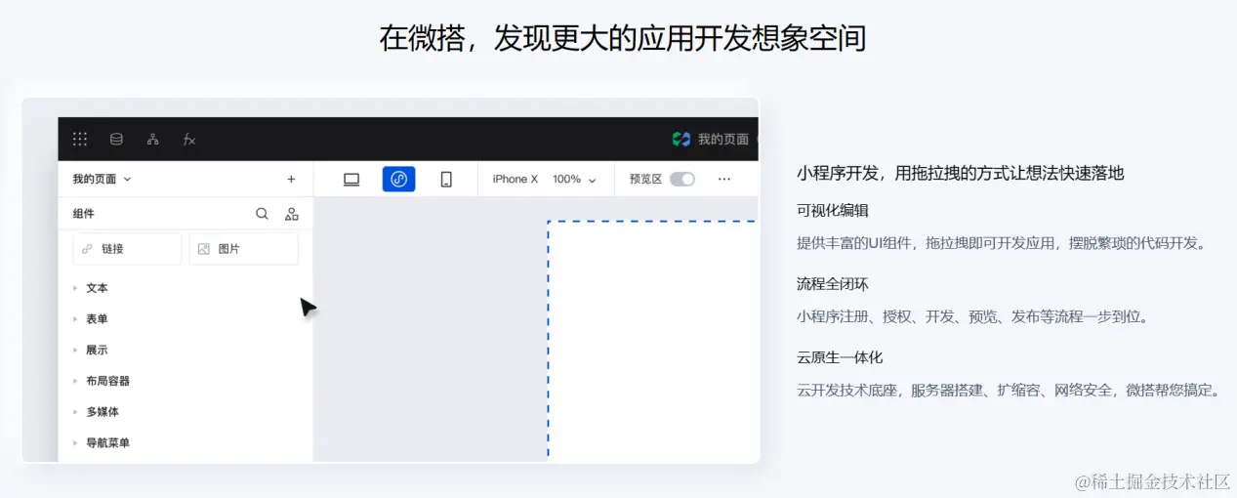
Task: Click the 小程序开发 section title
Action: pyautogui.click(x=961, y=174)
